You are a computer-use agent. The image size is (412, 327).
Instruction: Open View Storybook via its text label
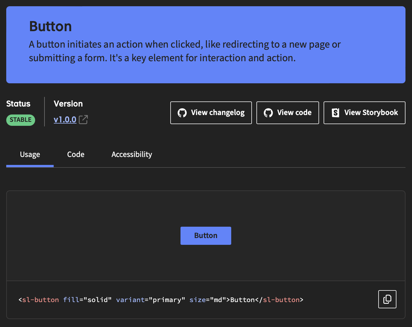click(x=371, y=113)
